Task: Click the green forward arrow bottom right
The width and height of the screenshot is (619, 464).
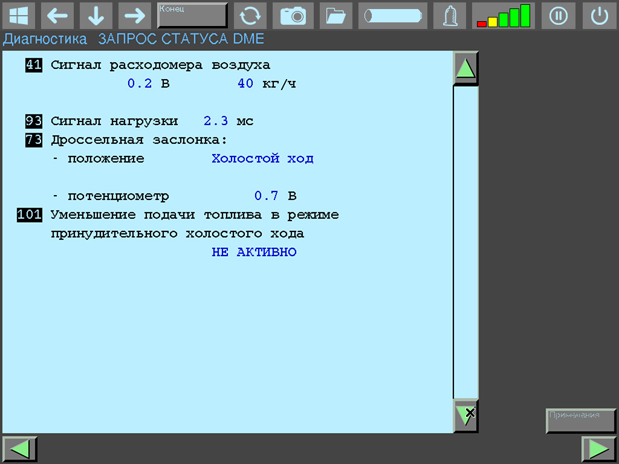Action: click(x=598, y=449)
